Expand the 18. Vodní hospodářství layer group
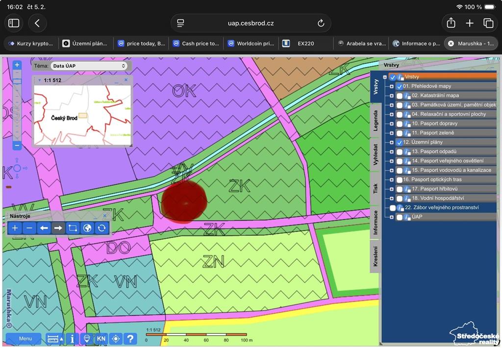The width and height of the screenshot is (502, 348). (391, 198)
